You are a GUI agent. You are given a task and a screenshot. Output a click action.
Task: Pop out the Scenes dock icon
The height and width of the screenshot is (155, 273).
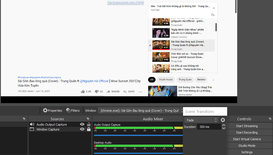(24, 119)
